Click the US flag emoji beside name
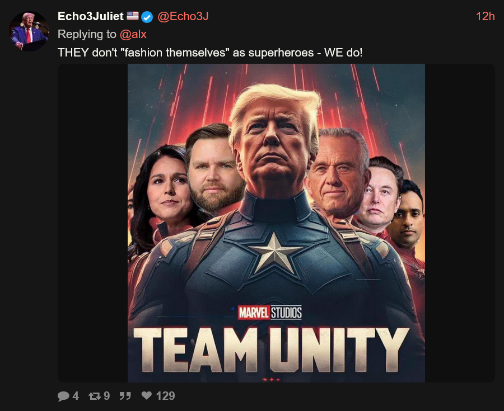Image resolution: width=504 pixels, height=411 pixels. tap(132, 16)
